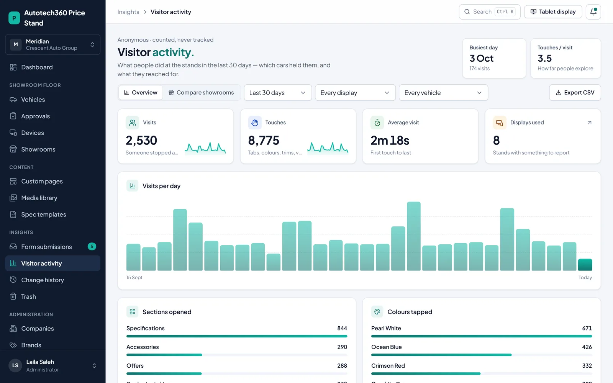Click the Trash bin icon
The height and width of the screenshot is (383, 613).
[13, 296]
